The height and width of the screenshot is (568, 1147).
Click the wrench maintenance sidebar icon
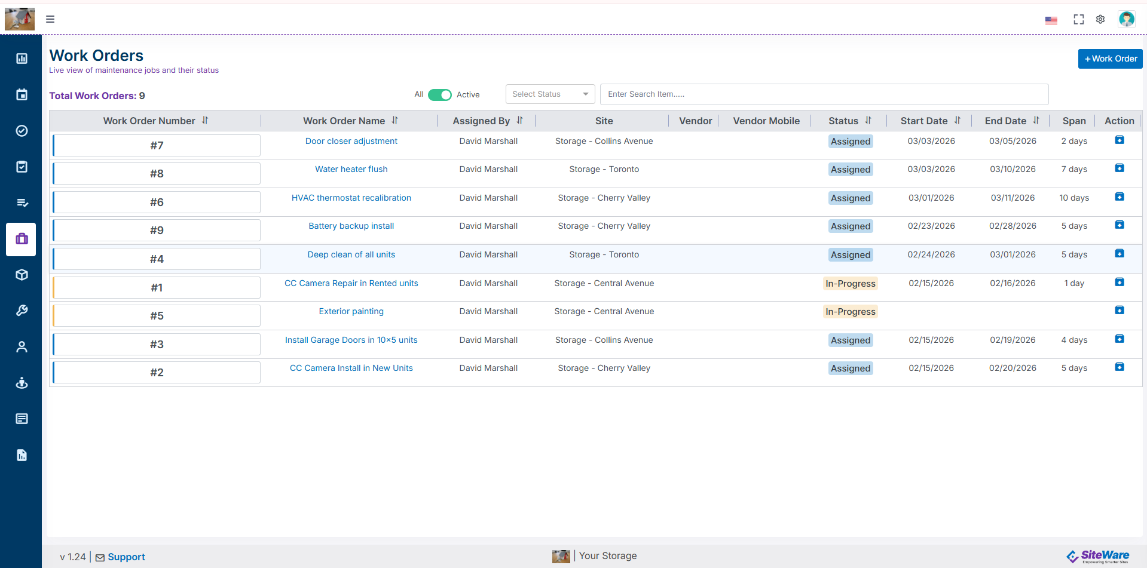tap(22, 311)
